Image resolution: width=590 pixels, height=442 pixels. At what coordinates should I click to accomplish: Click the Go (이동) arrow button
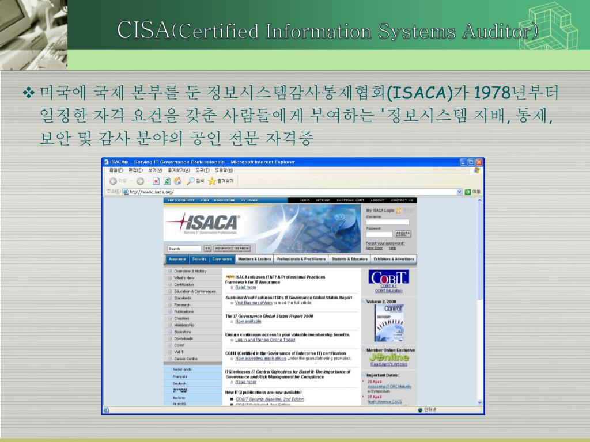point(468,192)
